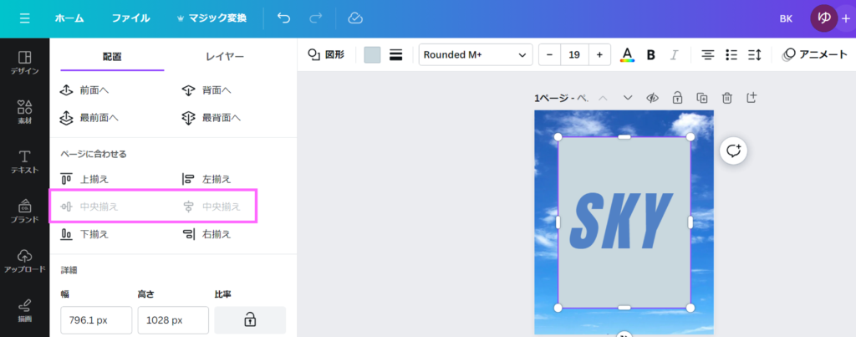The image size is (856, 337).
Task: Click the 最前面へ button
Action: (89, 118)
